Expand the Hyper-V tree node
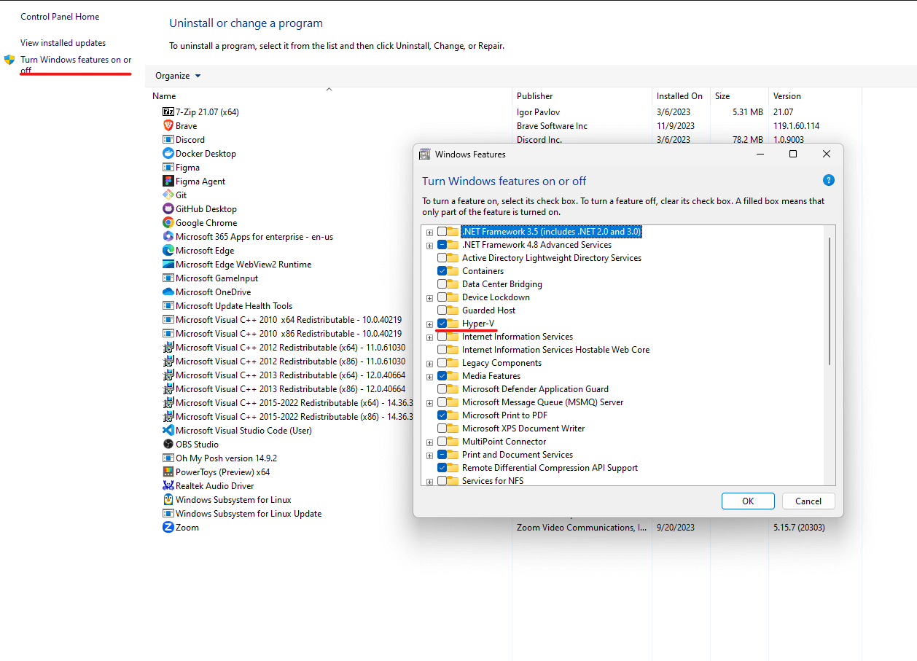This screenshot has width=917, height=661. pyautogui.click(x=429, y=323)
